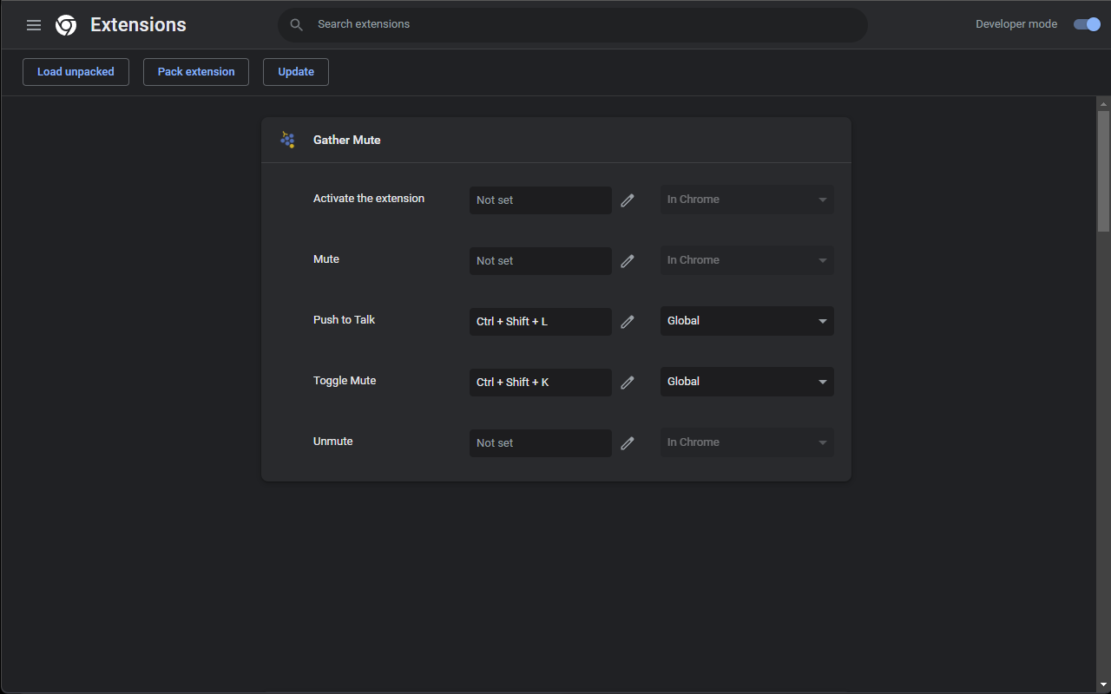1111x694 pixels.
Task: Click the Update button
Action: (x=296, y=72)
